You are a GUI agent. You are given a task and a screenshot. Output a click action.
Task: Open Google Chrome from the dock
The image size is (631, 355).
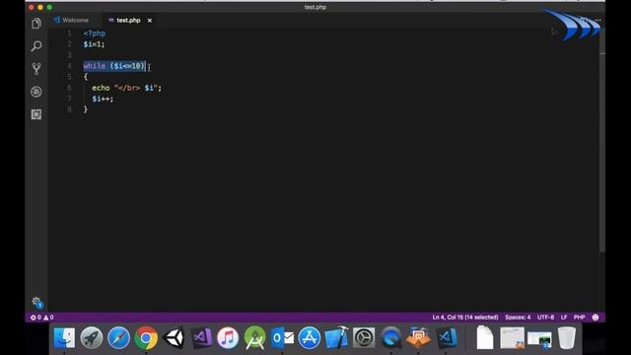pos(146,337)
